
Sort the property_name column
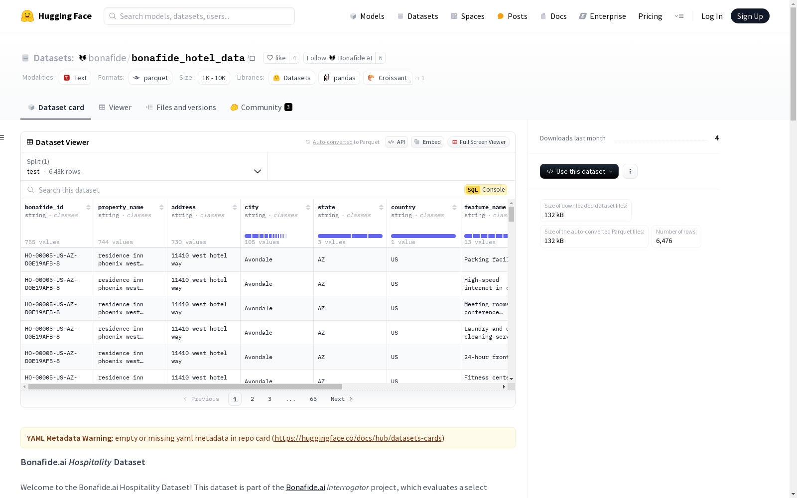[161, 207]
